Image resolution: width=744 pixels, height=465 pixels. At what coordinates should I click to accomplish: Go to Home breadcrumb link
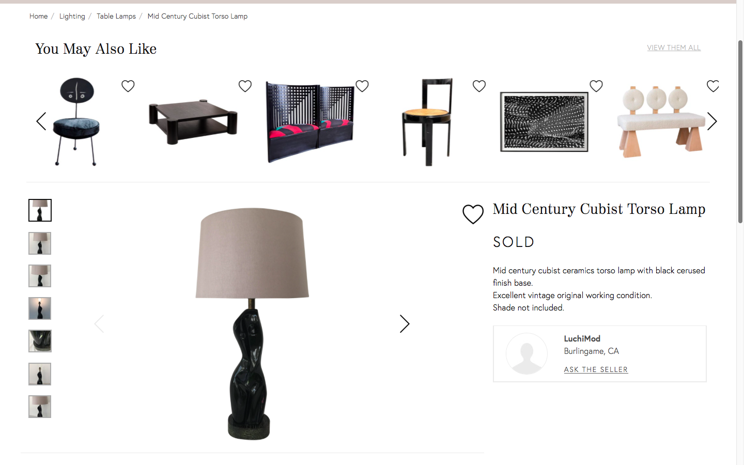[38, 16]
